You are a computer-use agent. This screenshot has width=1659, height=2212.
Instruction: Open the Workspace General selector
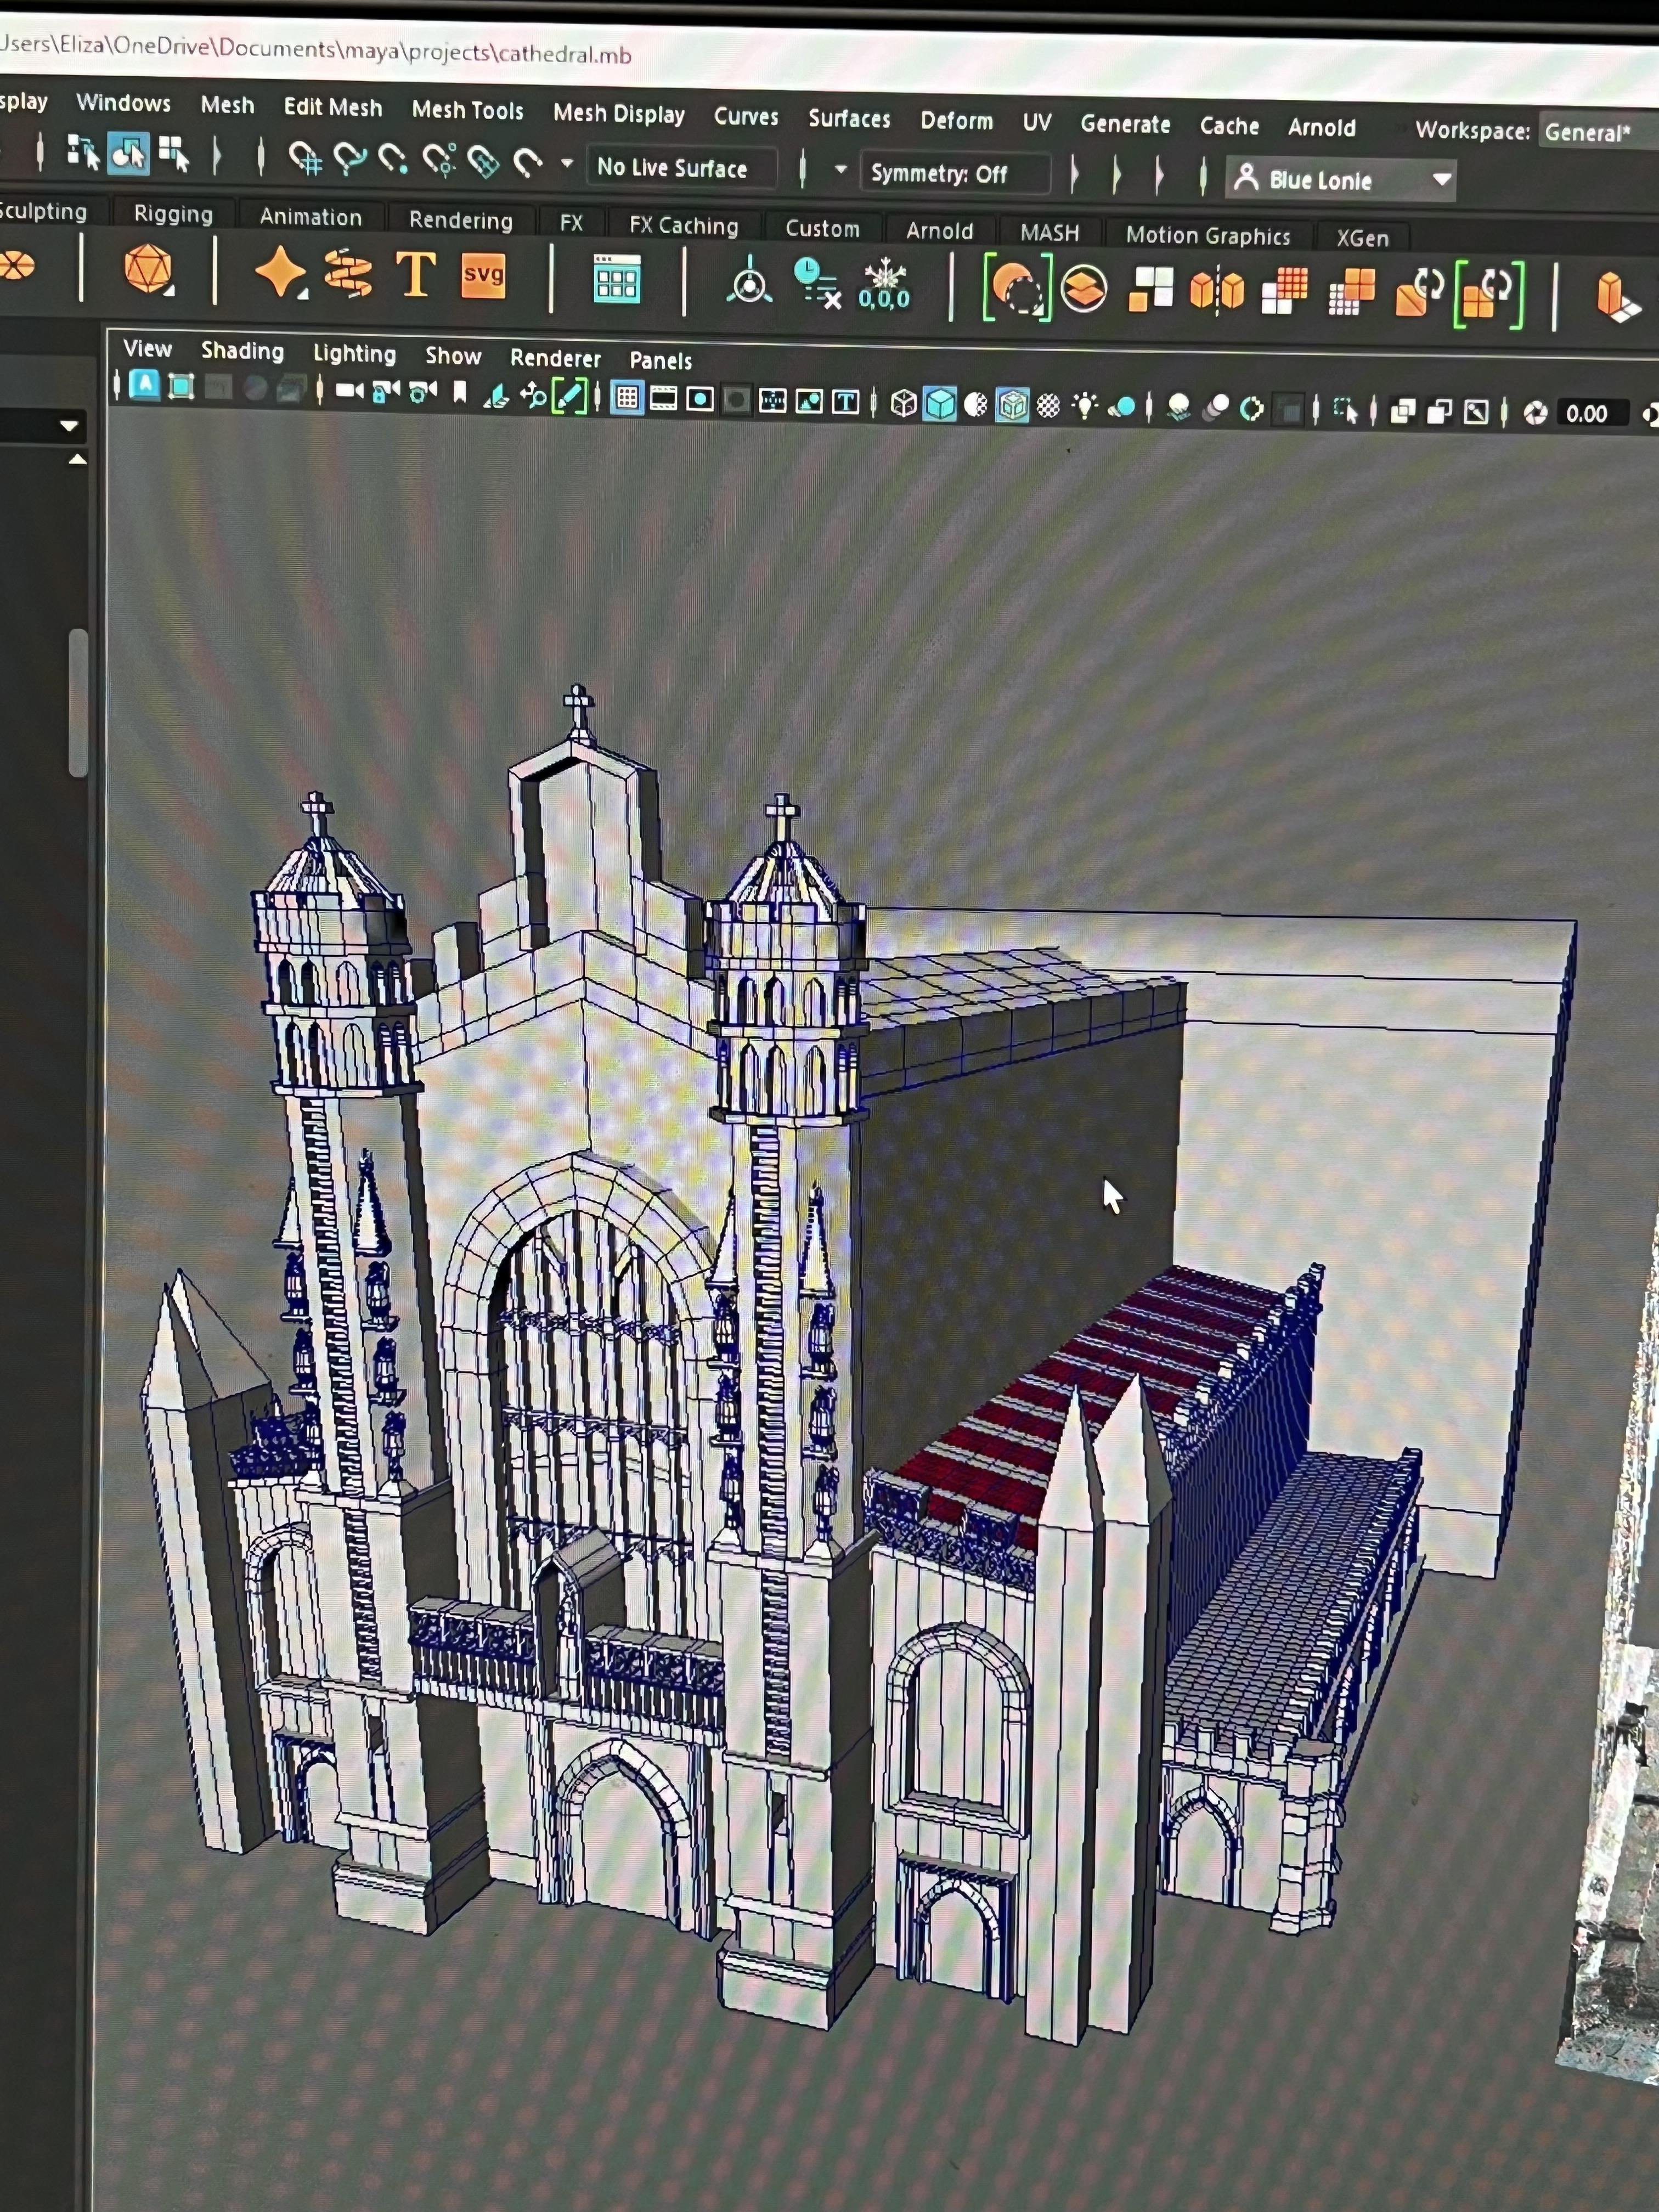(x=1598, y=132)
